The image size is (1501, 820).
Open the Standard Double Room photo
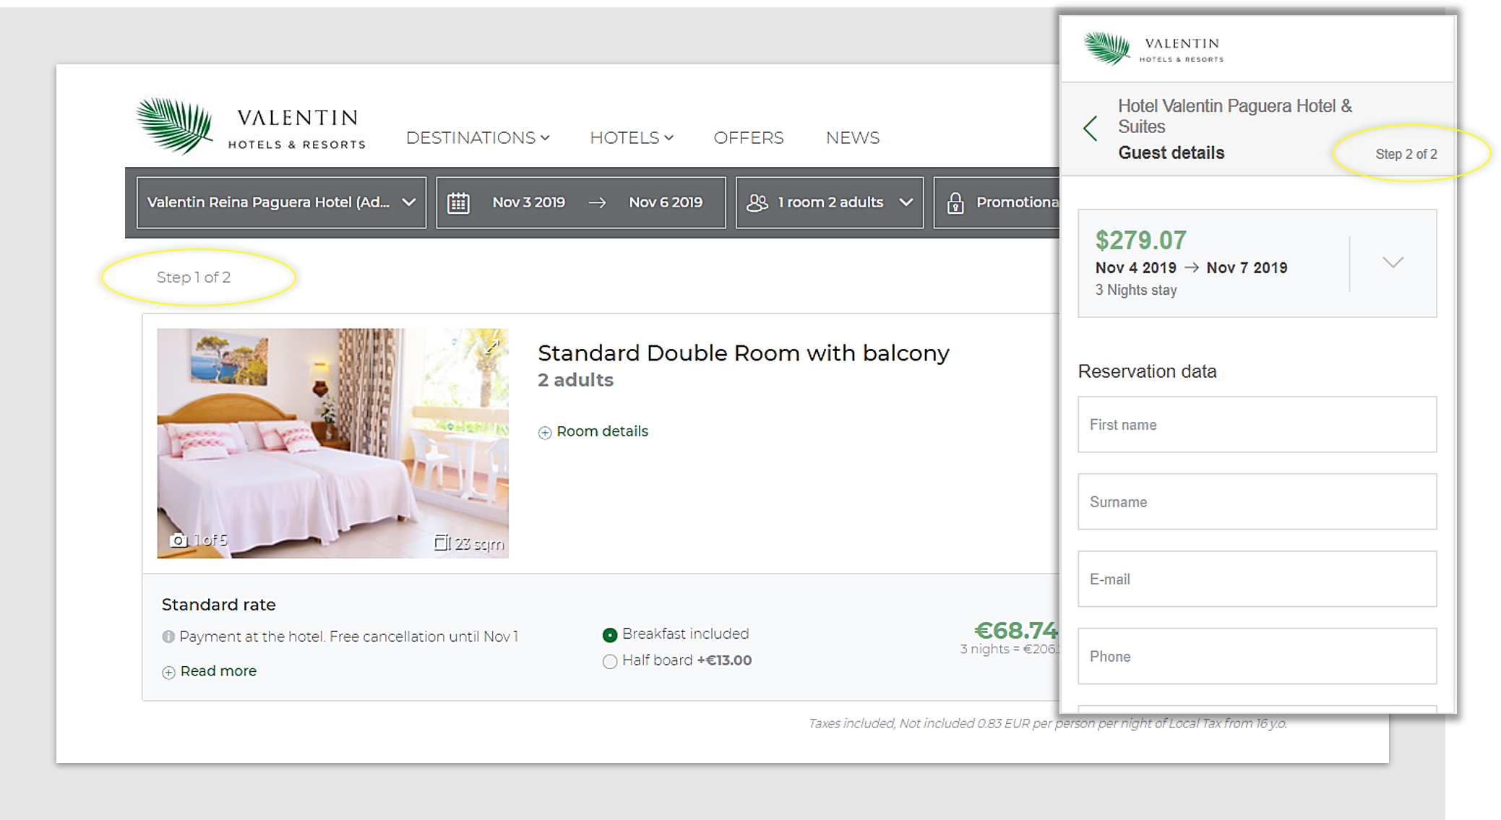click(333, 443)
